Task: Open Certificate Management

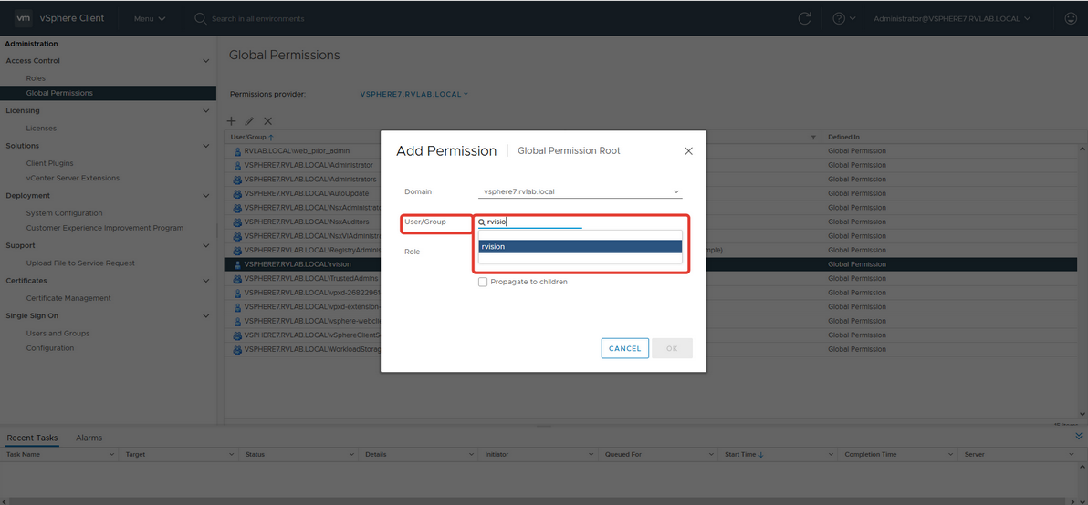Action: point(68,299)
